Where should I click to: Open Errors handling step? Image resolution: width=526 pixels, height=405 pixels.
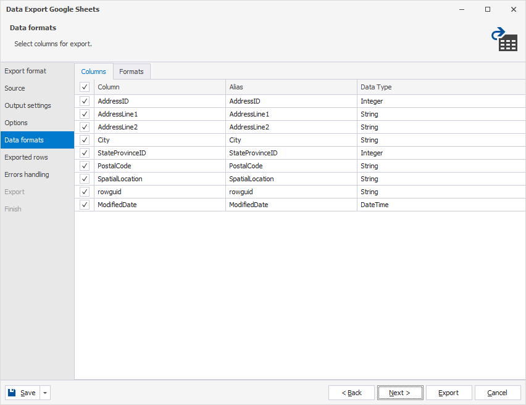37,174
